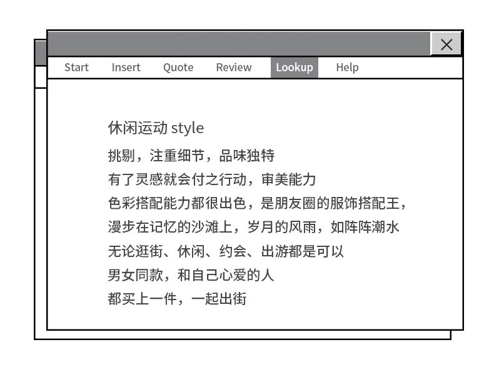Click the line 男女同款，和自己心爱的人
This screenshot has width=494, height=372.
click(x=191, y=275)
